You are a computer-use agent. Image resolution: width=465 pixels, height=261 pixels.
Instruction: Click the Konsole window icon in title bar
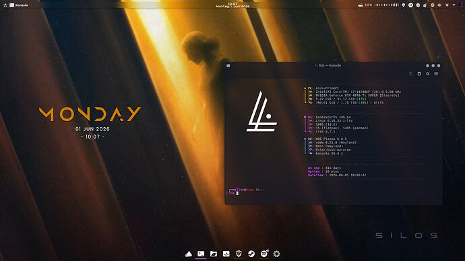[228, 66]
